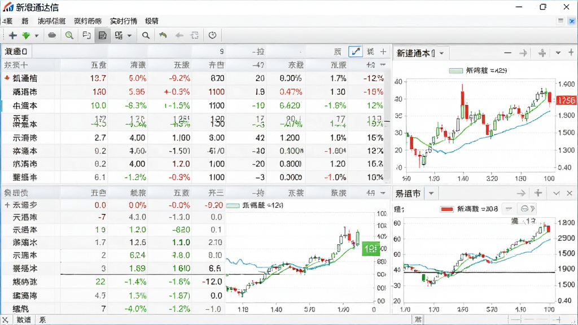Close the bottom-right chart panel
The image size is (578, 325).
coord(570,193)
